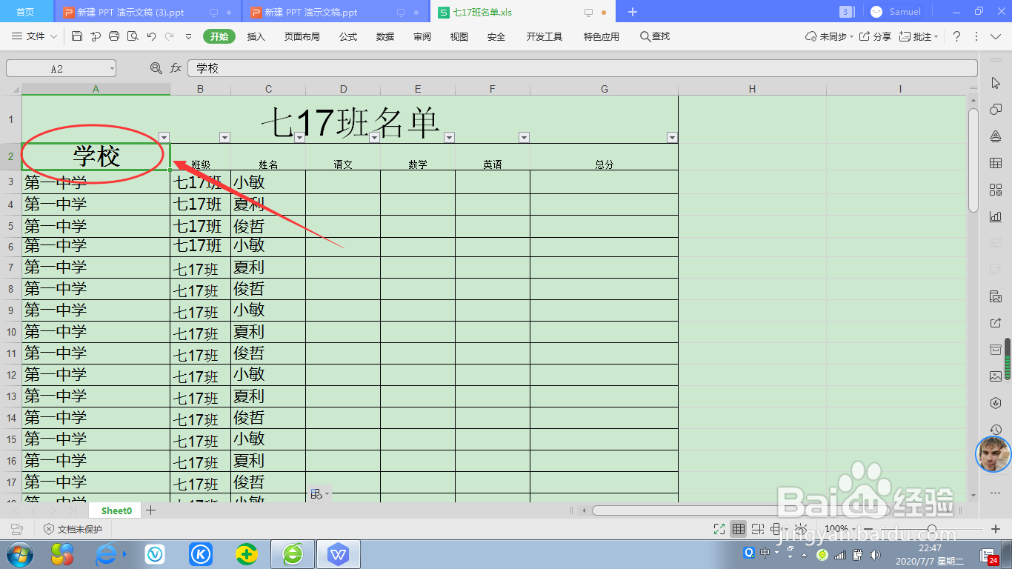Click the Windows Start button
Viewport: 1012px width, 569px height.
point(19,553)
